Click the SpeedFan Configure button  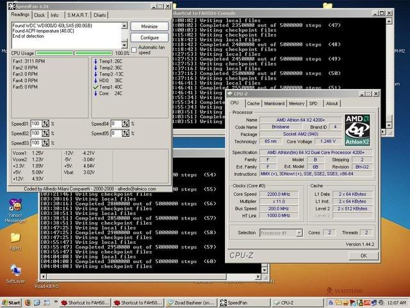[x=149, y=38]
